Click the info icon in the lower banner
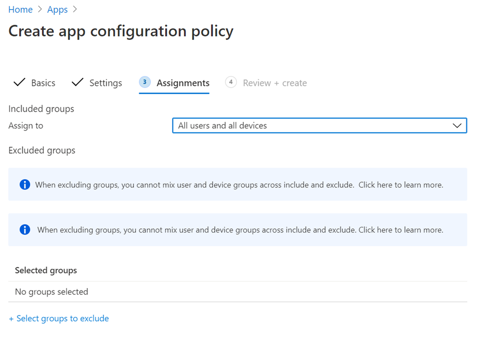493x341 pixels. (25, 230)
